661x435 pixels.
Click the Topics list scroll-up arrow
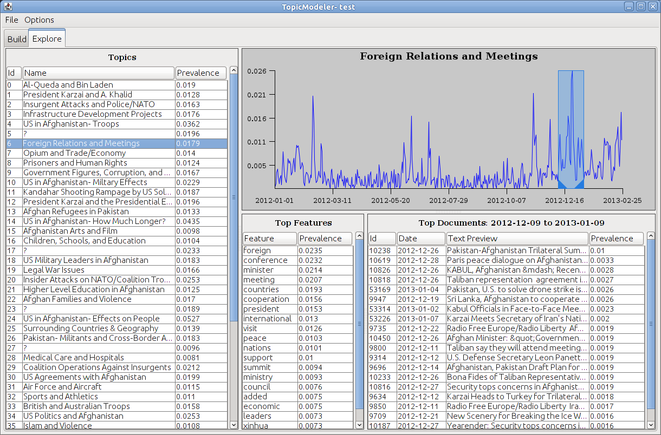[234, 70]
